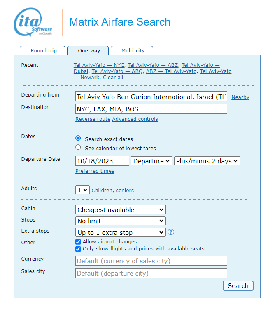This screenshot has width=268, height=309.
Task: Select recent search Tel Aviv-Yafo — ABZ
Action: (153, 65)
